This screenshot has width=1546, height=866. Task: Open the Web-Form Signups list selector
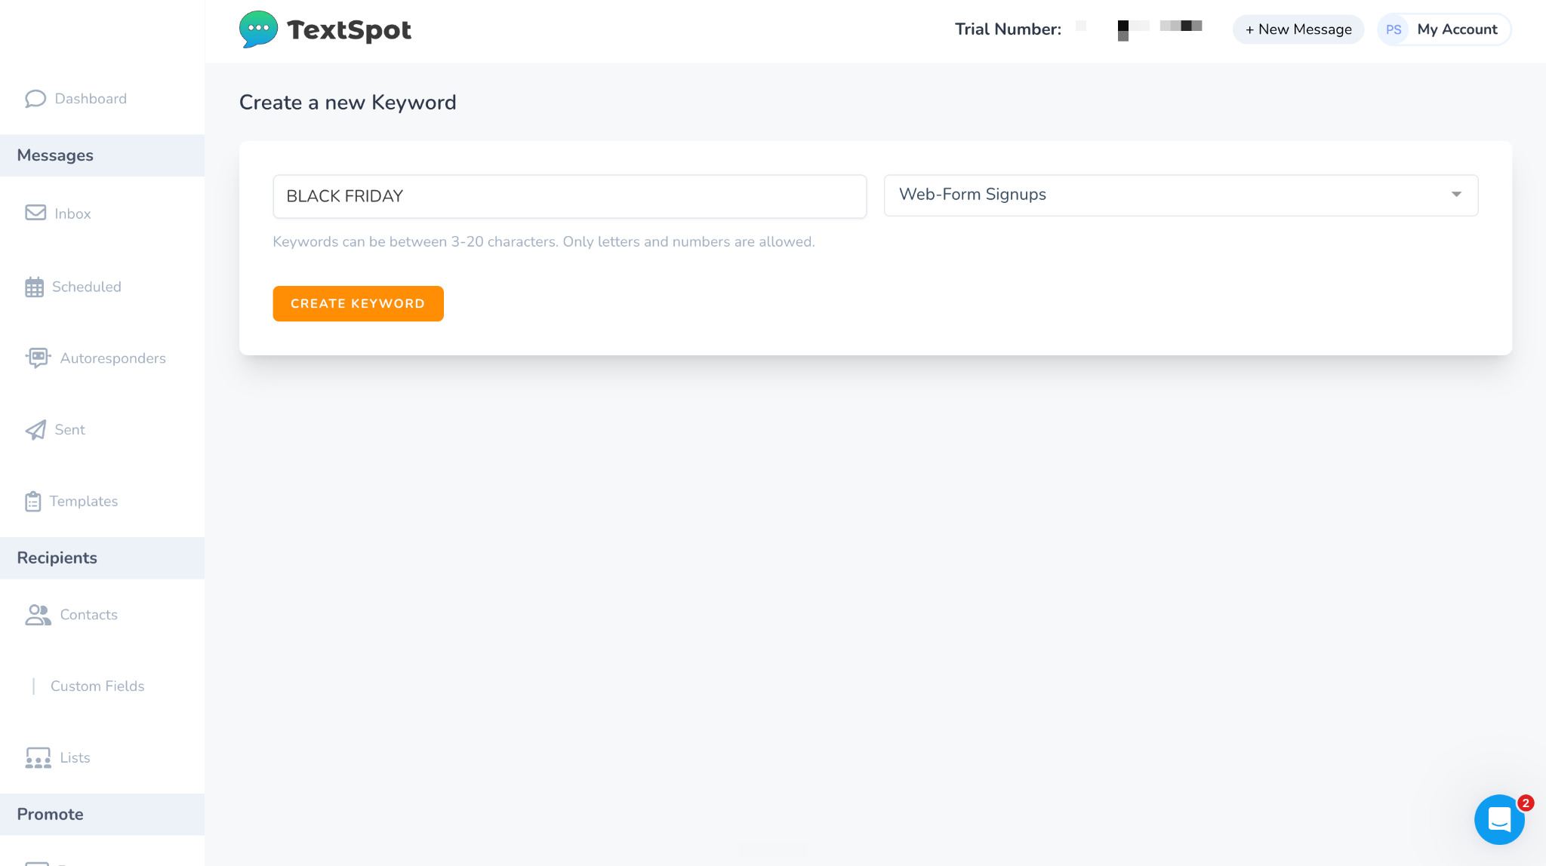[x=1181, y=195]
